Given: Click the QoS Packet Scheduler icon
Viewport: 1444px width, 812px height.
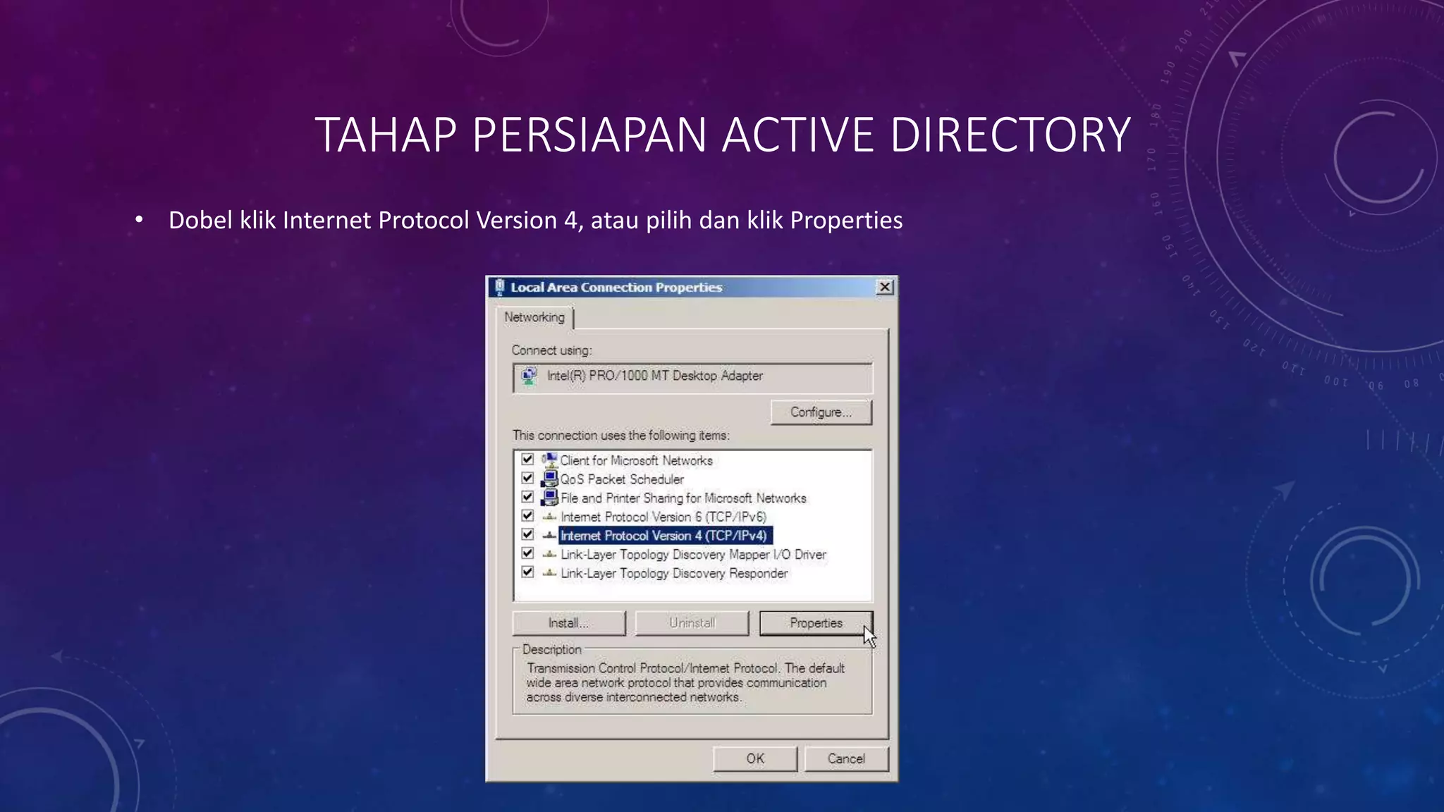Looking at the screenshot, I should click(x=549, y=479).
